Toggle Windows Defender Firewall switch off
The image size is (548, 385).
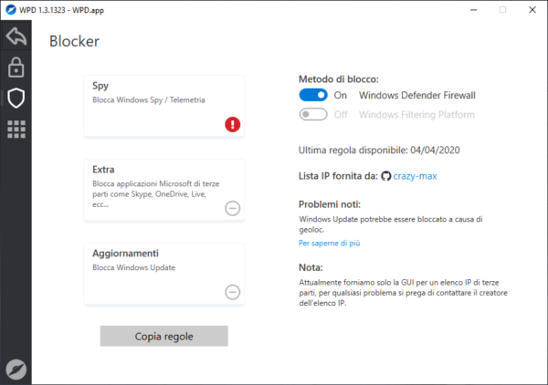pos(313,95)
